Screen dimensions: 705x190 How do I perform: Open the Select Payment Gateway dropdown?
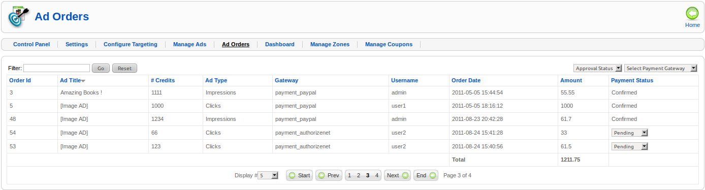click(x=661, y=68)
